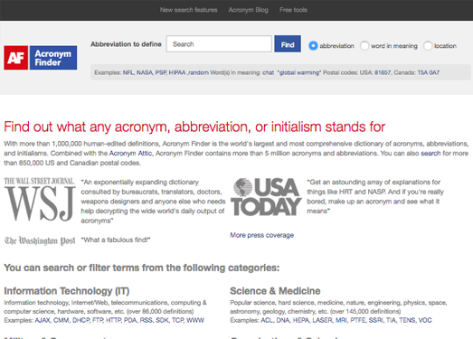
Task: Click the WWW example link
Action: (195, 320)
